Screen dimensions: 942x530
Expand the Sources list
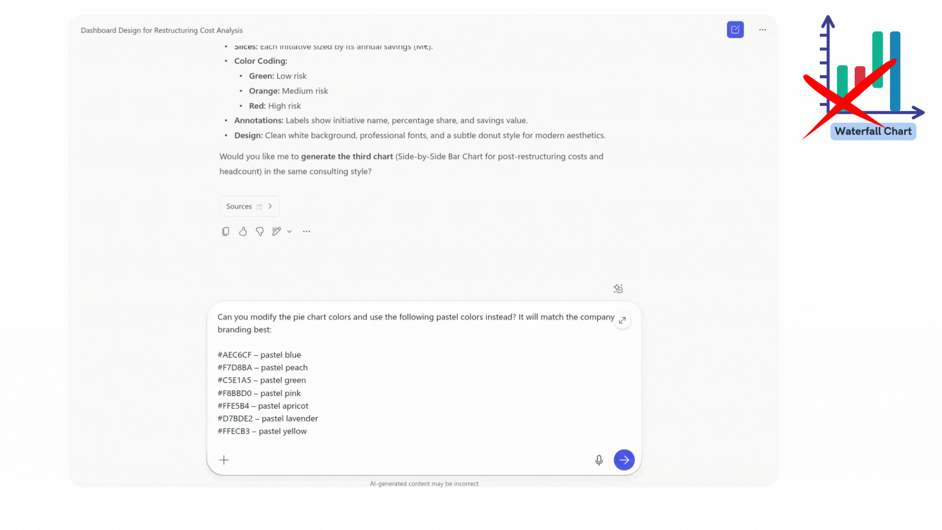click(249, 206)
